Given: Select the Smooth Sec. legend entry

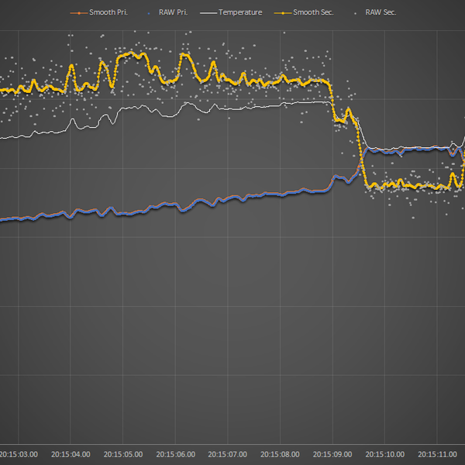Looking at the screenshot, I should (x=304, y=12).
